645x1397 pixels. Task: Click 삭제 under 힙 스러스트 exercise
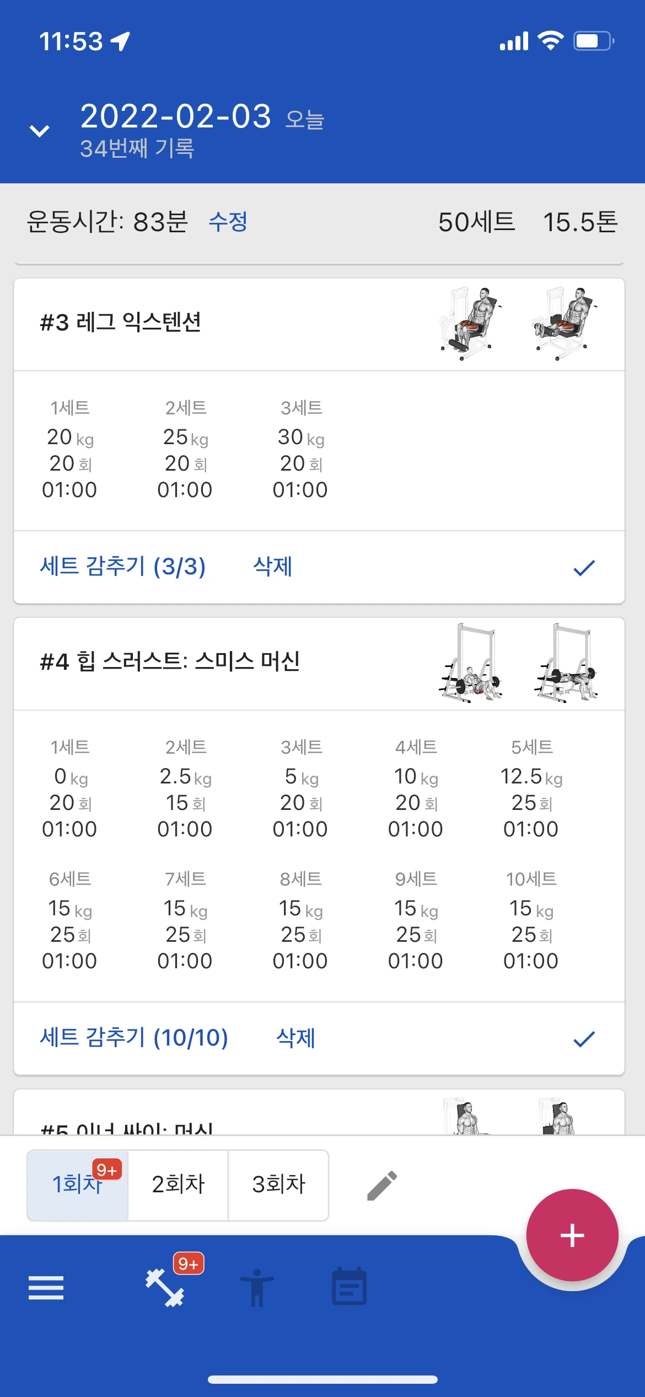(295, 1038)
